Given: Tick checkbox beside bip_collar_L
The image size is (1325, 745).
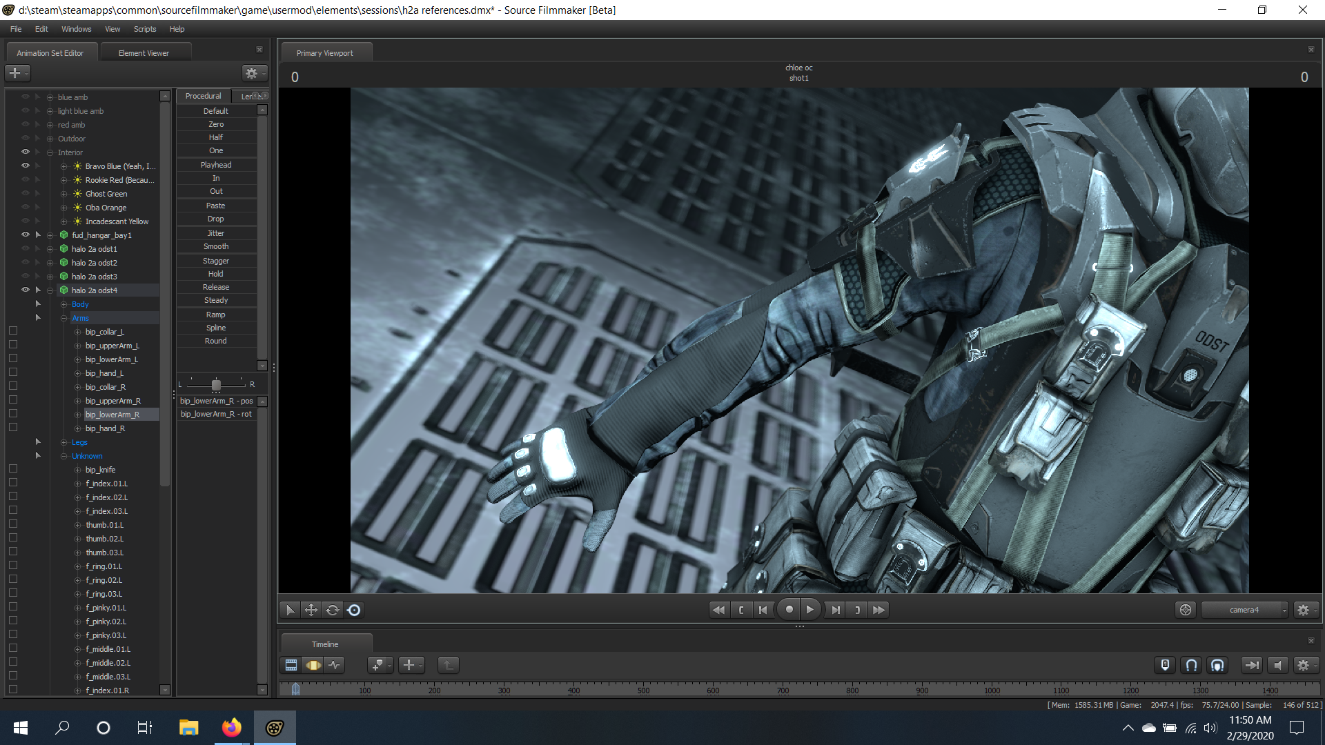Looking at the screenshot, I should point(13,331).
